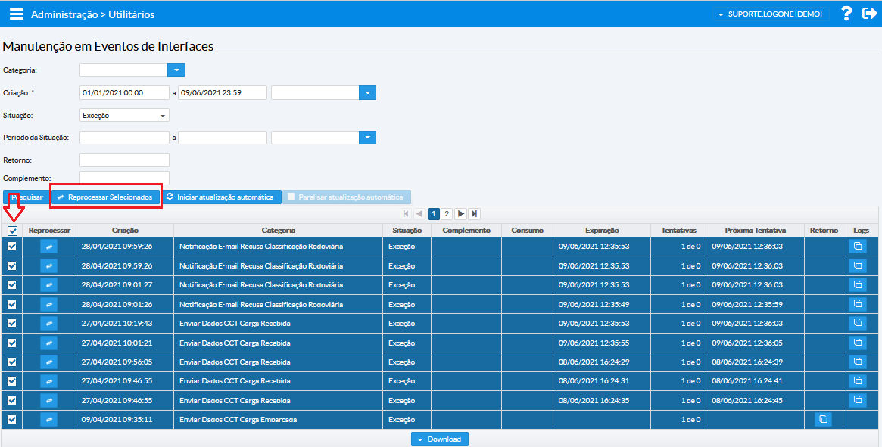Open the hamburger navigation menu
The width and height of the screenshot is (882, 447).
[16, 14]
